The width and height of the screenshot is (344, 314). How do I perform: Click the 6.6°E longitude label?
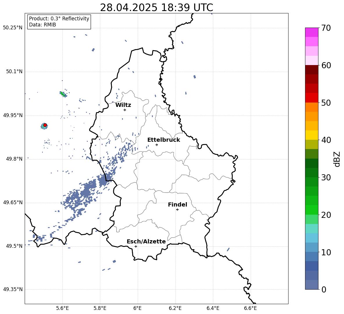coord(250,308)
